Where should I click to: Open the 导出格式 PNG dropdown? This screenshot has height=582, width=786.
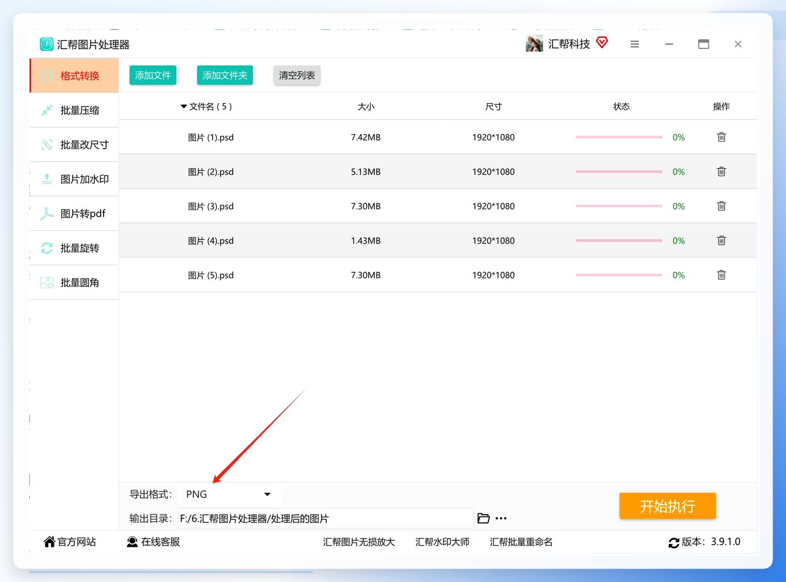tap(229, 494)
